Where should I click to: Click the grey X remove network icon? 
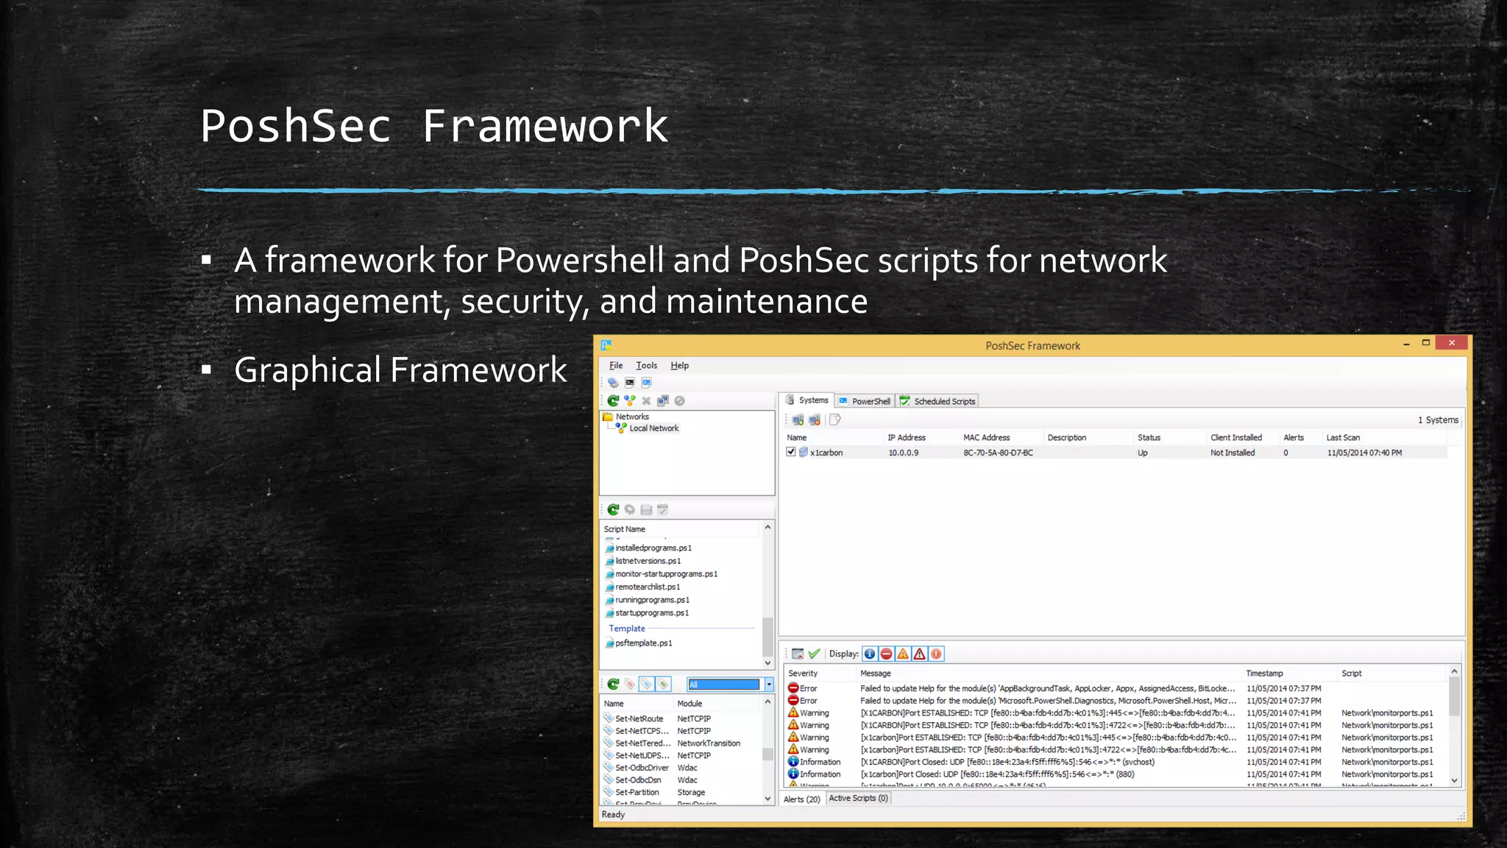[646, 400]
